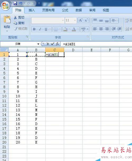
Task: Expand the underline style arrow
Action: point(50,29)
